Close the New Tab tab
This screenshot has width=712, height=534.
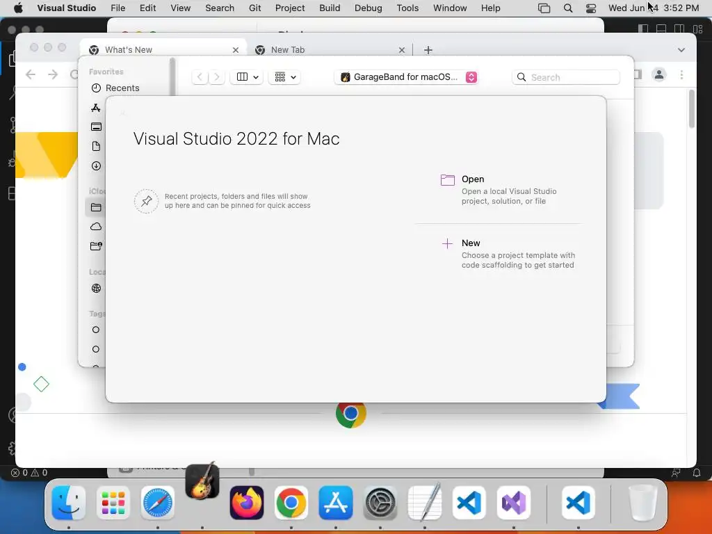[x=402, y=50]
